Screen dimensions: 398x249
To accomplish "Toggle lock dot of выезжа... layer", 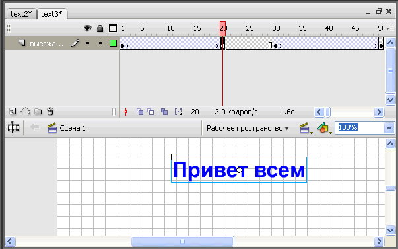I will click(x=100, y=43).
